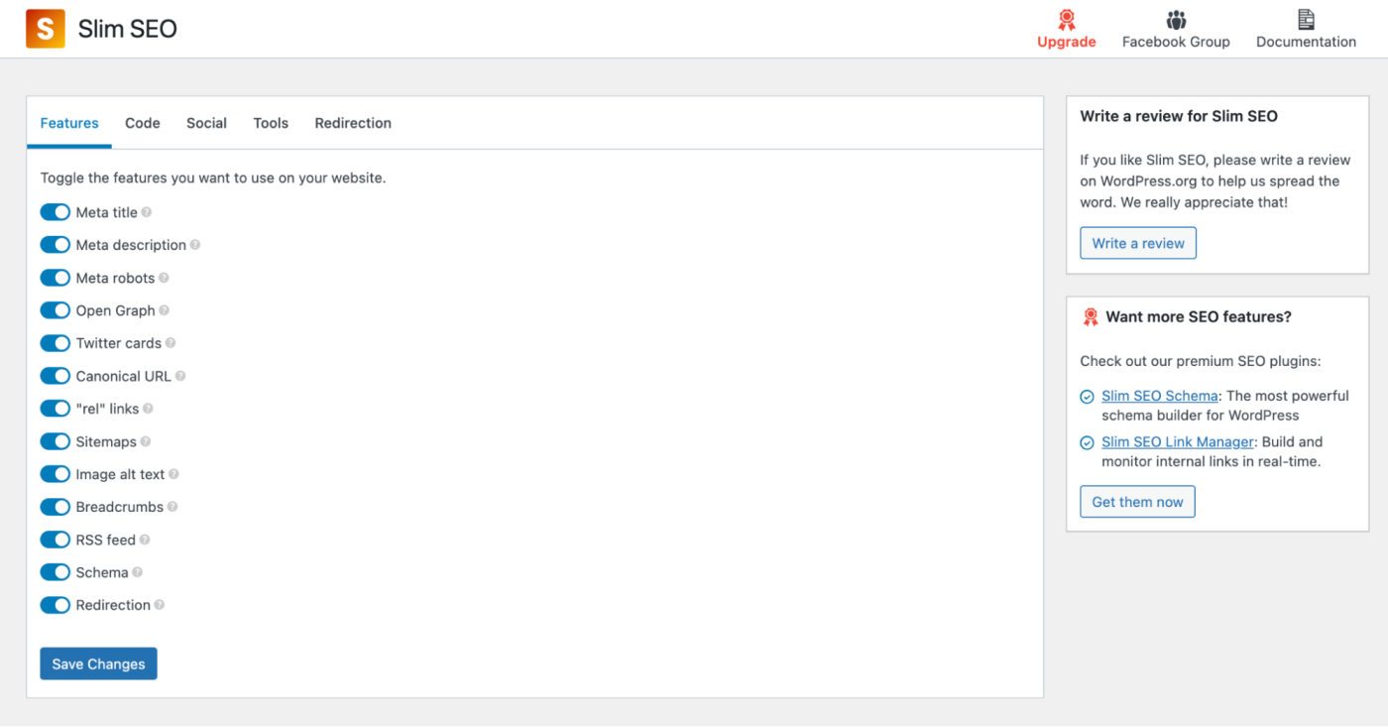Click checkmark icon beside Slim SEO Schema
The image size is (1388, 727).
[x=1088, y=397]
